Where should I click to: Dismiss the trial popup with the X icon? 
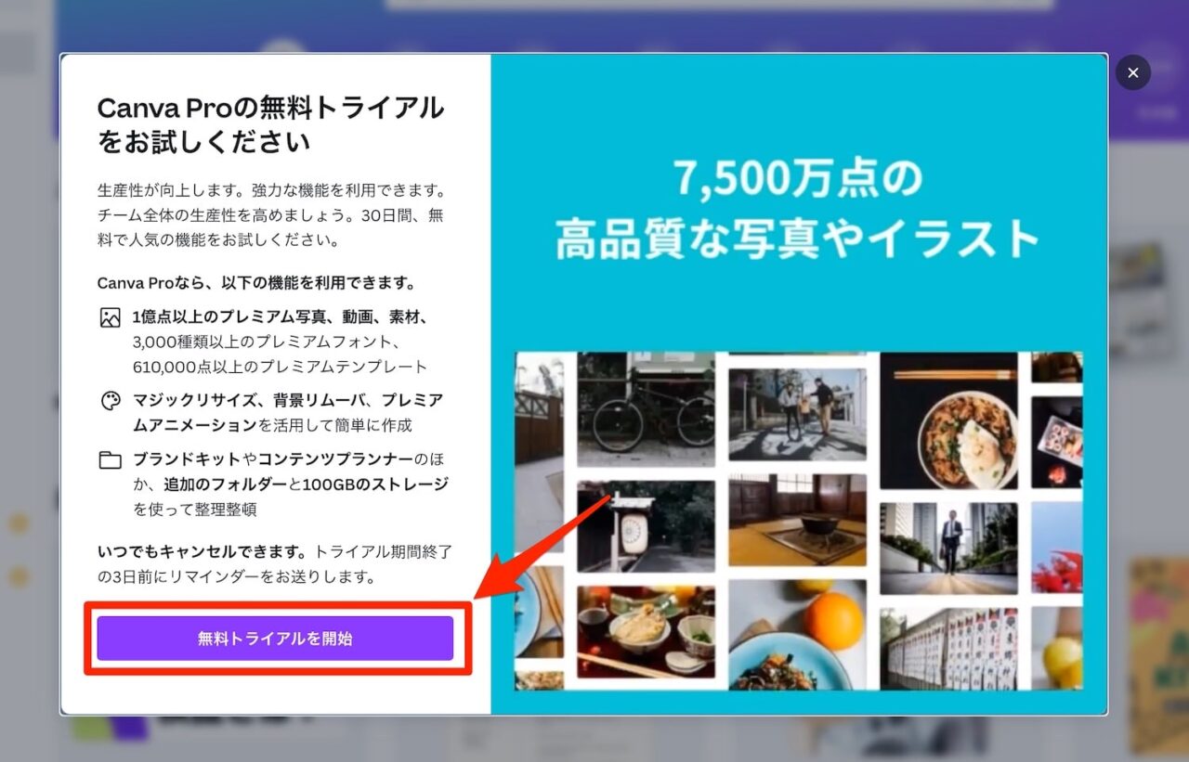tap(1132, 72)
